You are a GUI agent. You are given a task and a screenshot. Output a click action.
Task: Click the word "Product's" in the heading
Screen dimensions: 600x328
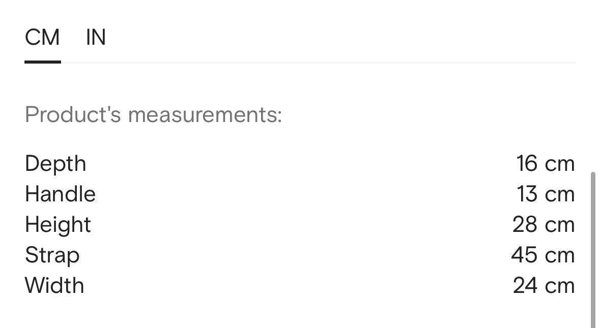[x=73, y=114]
